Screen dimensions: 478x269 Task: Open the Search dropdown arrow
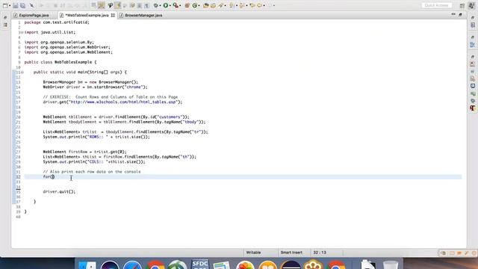225,5
